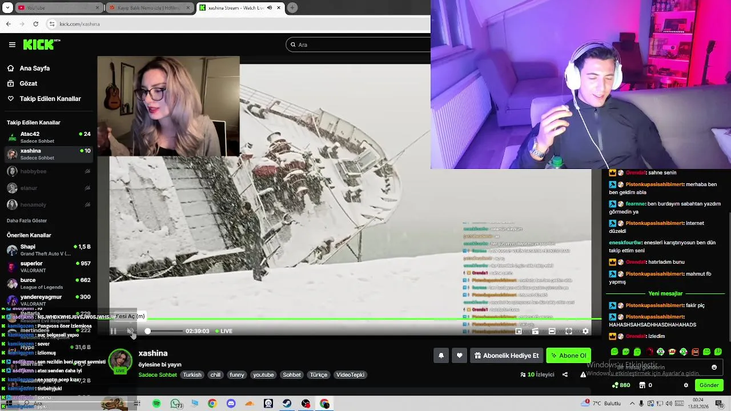Select the youtube tag
This screenshot has width=731, height=411.
(263, 375)
